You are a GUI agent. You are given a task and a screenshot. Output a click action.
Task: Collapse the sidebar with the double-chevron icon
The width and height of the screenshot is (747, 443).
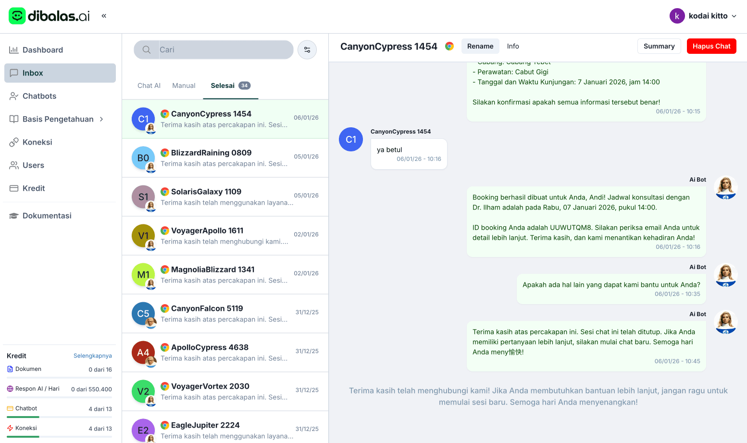tap(104, 15)
